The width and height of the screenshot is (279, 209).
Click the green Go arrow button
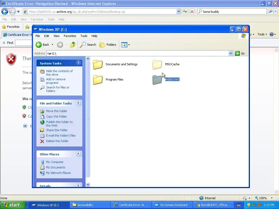237,53
